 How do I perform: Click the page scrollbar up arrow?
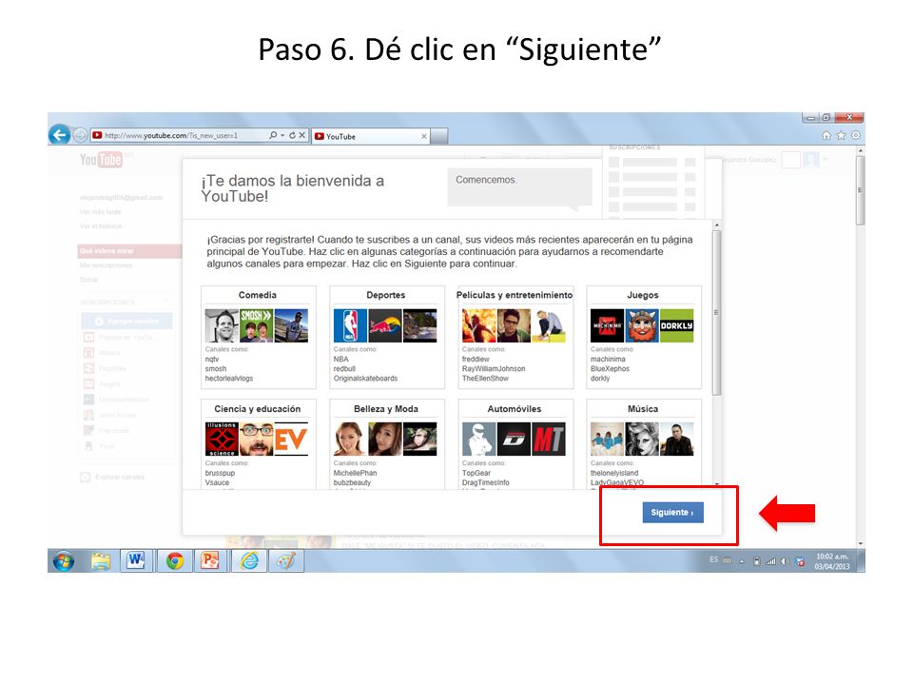pyautogui.click(x=860, y=151)
